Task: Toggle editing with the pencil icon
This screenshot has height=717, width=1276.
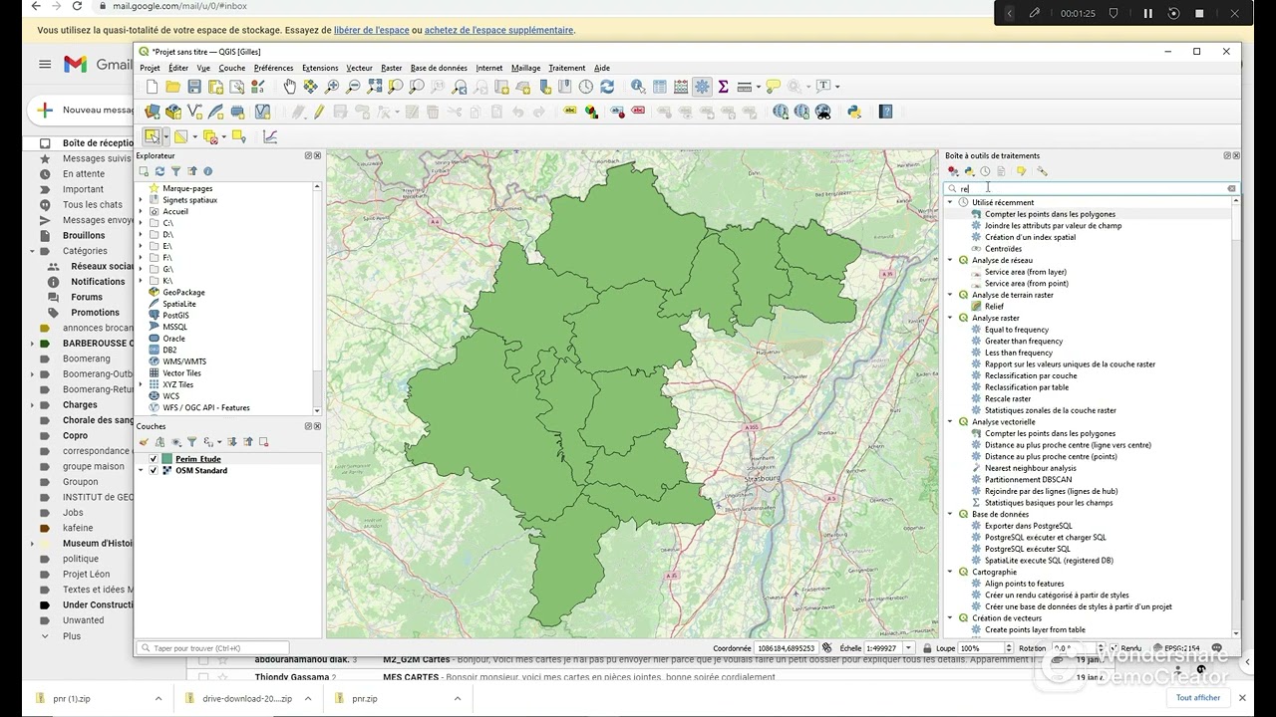Action: [x=319, y=112]
